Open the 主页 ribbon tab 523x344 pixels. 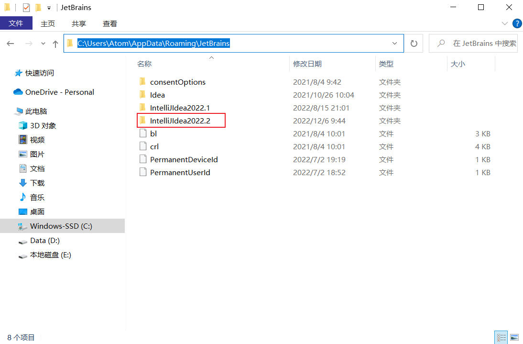[x=48, y=23]
